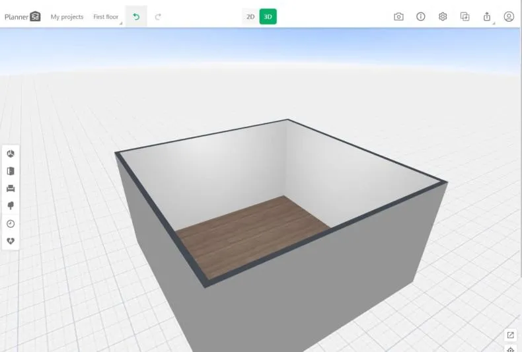
Task: Redo the last undone action
Action: click(x=158, y=17)
